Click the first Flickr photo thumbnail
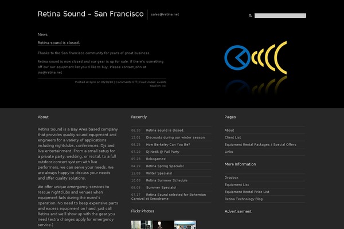This screenshot has width=344, height=229. pos(142,225)
